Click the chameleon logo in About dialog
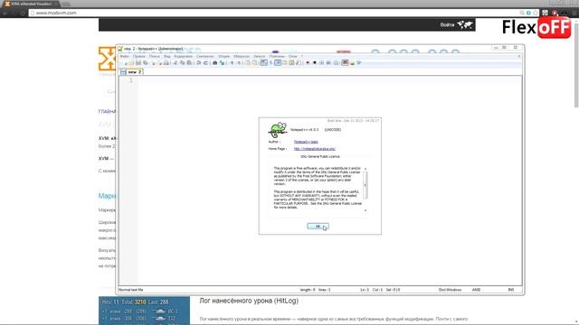This screenshot has width=579, height=325. tap(278, 130)
